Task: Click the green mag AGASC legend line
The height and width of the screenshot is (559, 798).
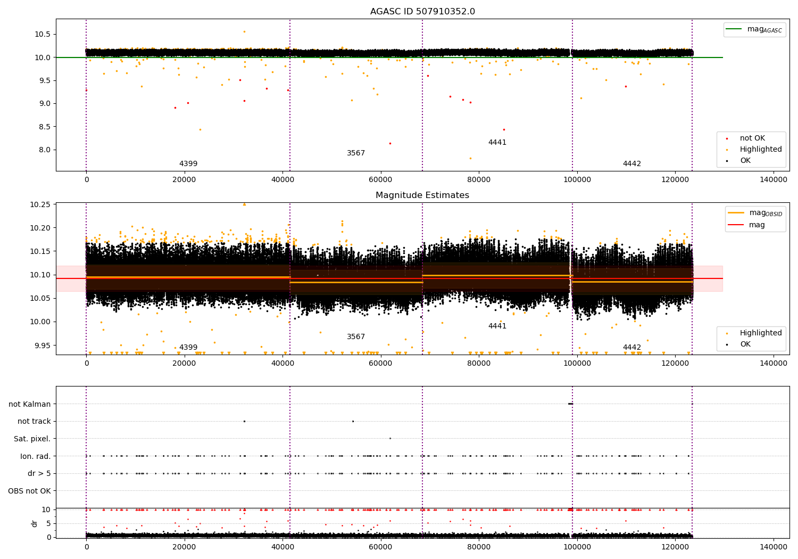Action: (x=734, y=29)
